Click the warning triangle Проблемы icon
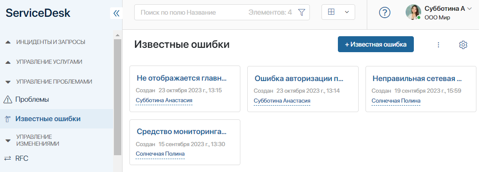 (8, 100)
